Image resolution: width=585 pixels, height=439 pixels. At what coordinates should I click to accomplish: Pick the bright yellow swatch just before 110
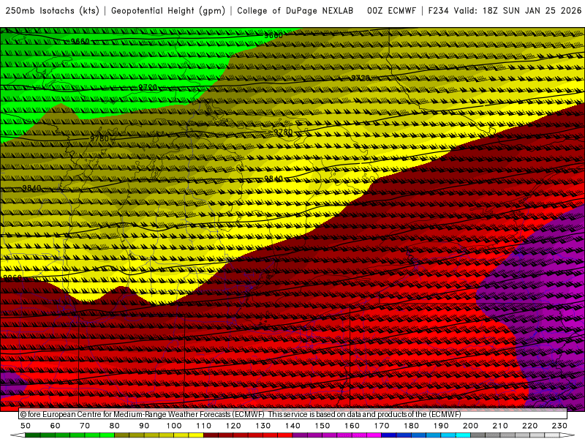196,435
